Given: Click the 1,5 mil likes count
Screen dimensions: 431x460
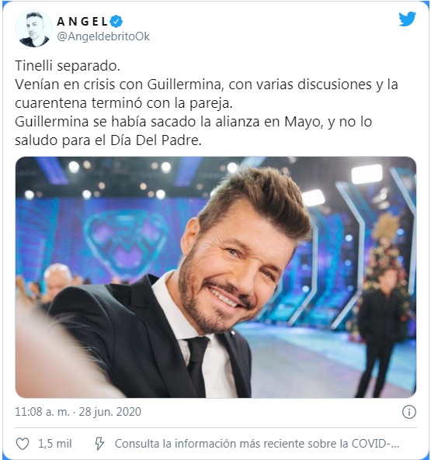Looking at the screenshot, I should coord(55,444).
